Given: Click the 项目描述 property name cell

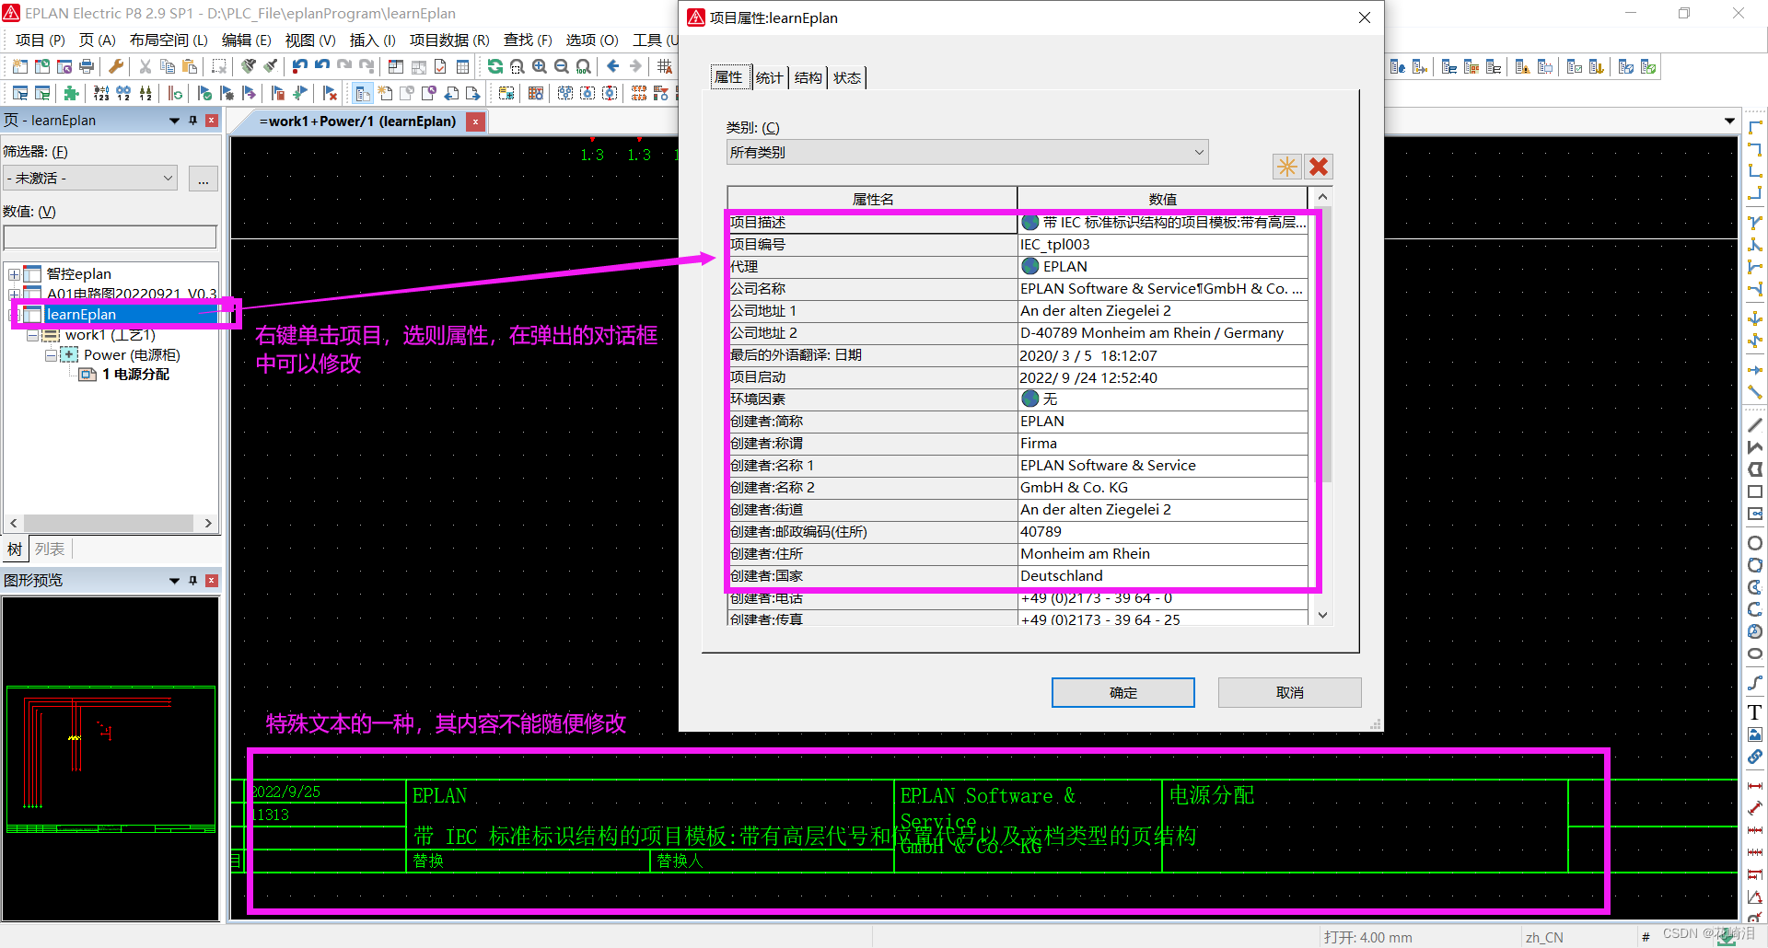Looking at the screenshot, I should (872, 223).
